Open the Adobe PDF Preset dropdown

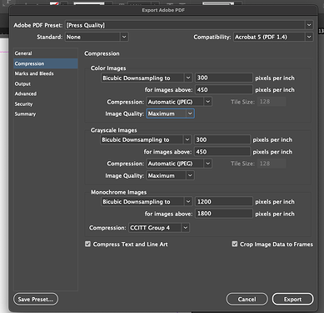[x=189, y=25]
